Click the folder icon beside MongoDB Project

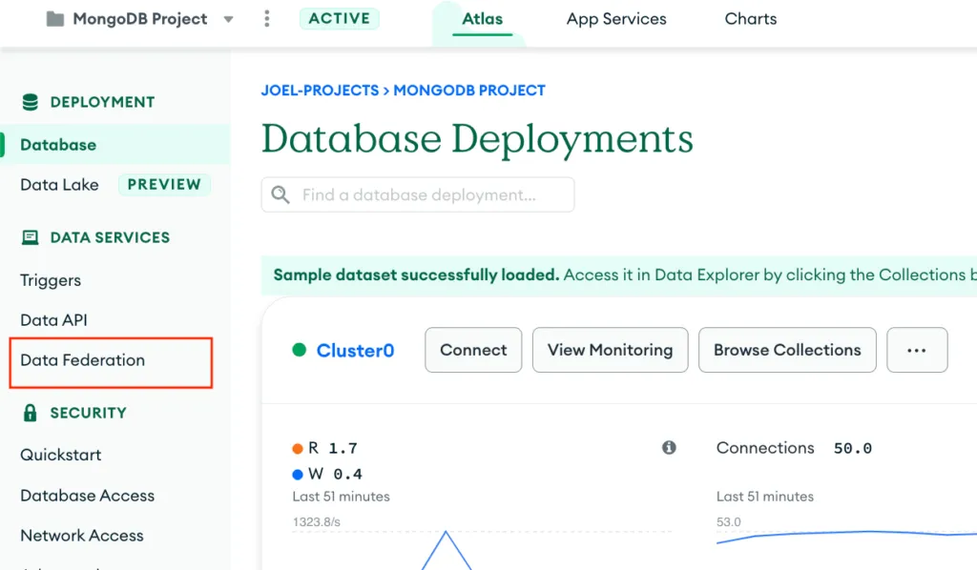pos(54,18)
